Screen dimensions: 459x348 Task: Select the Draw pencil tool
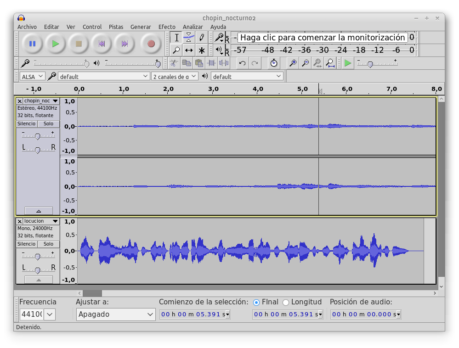201,38
